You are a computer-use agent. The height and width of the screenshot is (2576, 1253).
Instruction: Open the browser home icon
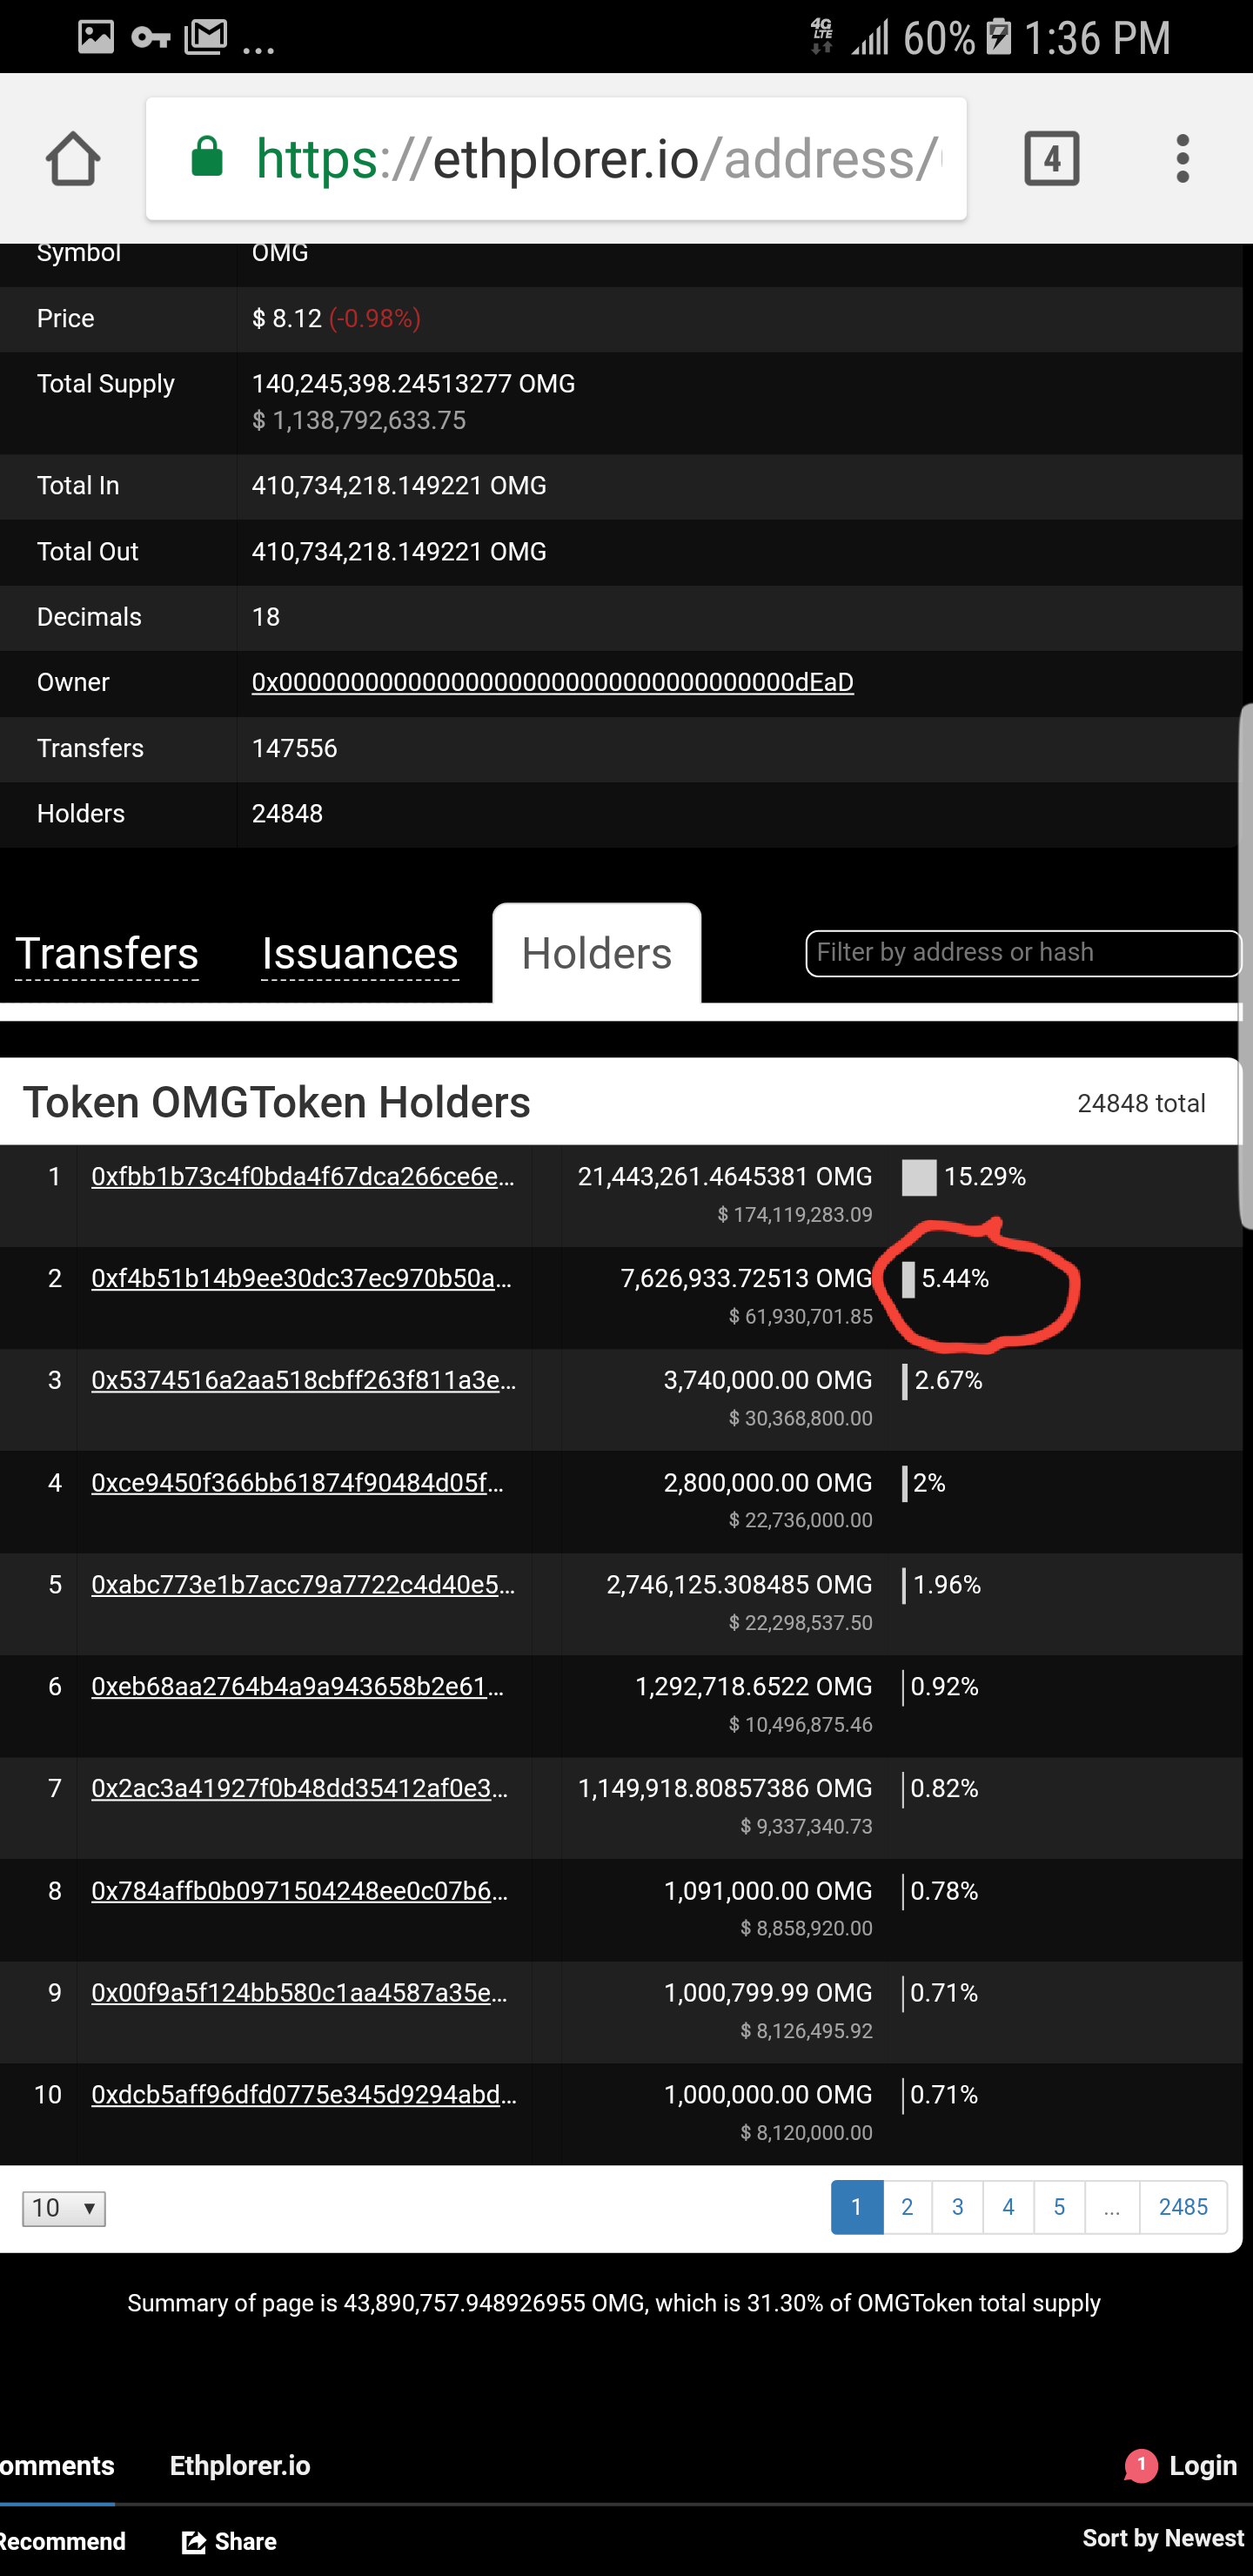[72, 158]
